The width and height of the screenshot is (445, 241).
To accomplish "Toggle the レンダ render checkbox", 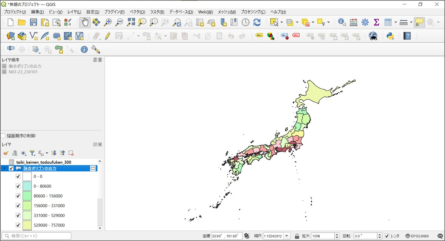I will click(387, 236).
